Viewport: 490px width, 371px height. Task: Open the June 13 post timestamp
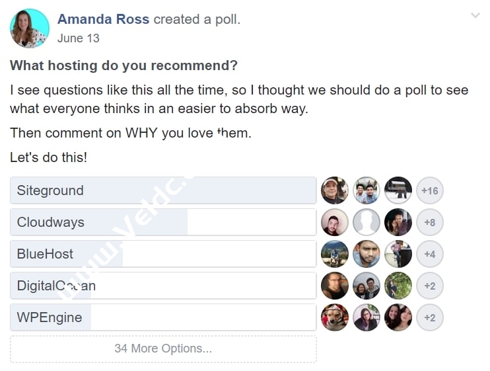pyautogui.click(x=78, y=38)
